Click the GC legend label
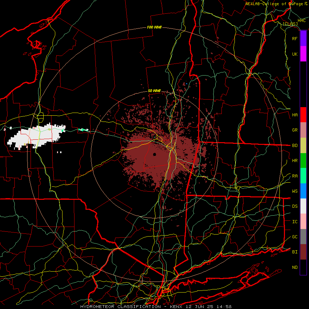Image resolution: width=309 pixels, height=309 pixels. click(295, 237)
